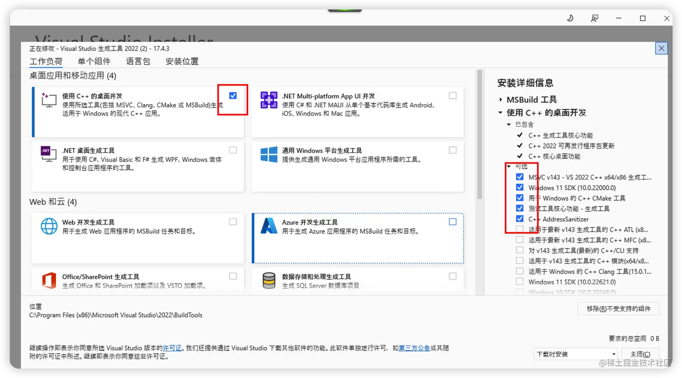682x378 pixels.
Task: Uncheck Windows 11 SDK (10.0.22000.0) option
Action: coord(520,187)
